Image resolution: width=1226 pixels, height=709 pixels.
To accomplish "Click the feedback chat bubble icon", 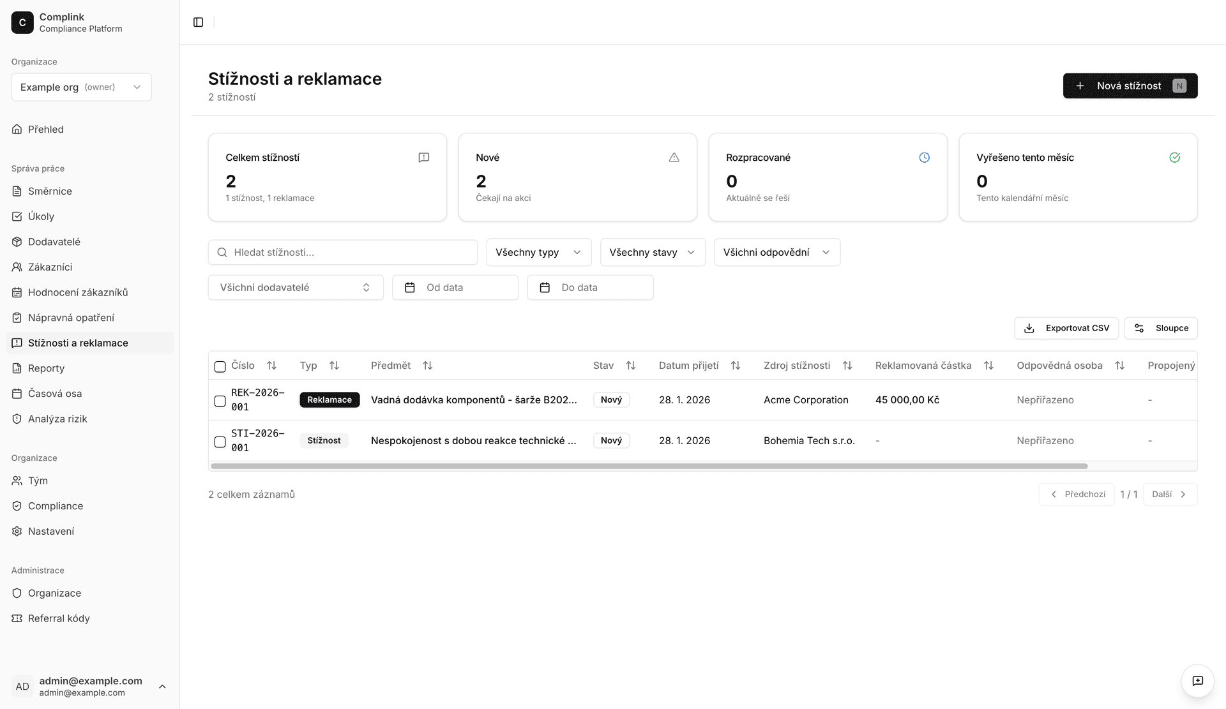I will pyautogui.click(x=1197, y=681).
